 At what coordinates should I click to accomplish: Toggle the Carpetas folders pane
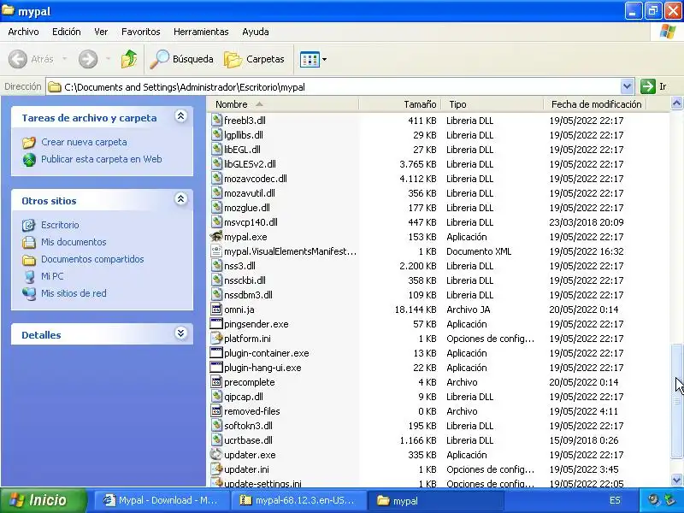254,59
